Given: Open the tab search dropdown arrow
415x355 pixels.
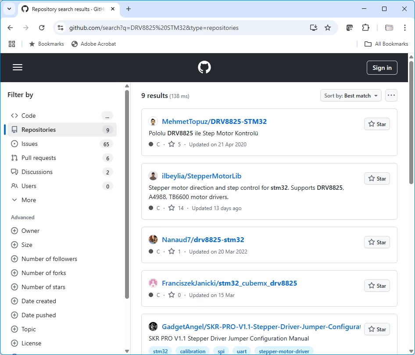Looking at the screenshot, I should (9, 9).
